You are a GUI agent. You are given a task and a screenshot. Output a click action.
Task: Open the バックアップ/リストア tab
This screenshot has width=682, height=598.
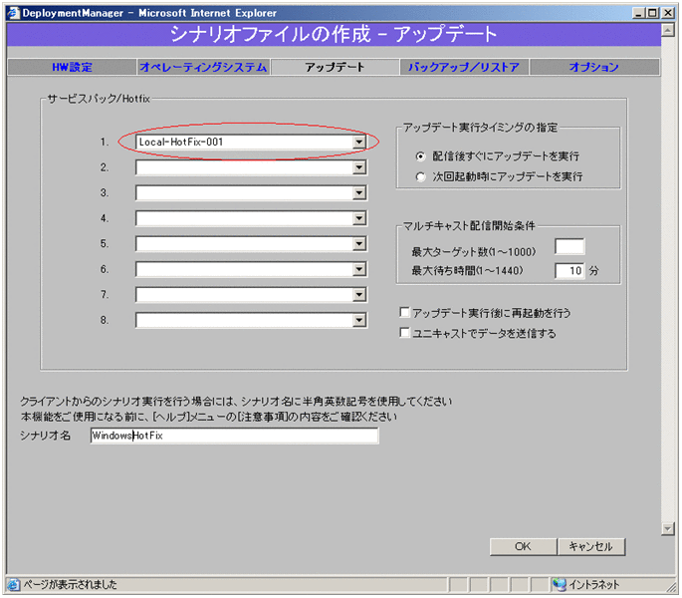(x=464, y=67)
